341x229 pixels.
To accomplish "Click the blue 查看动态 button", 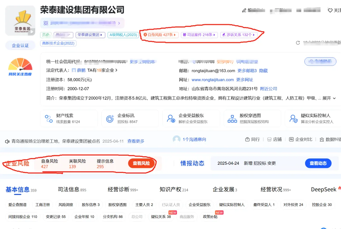I will click(x=318, y=163).
